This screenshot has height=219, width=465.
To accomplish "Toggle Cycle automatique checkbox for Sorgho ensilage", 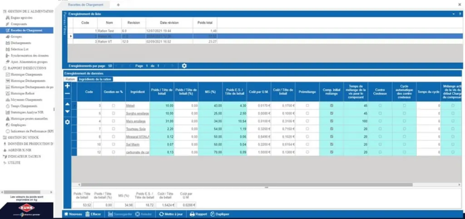I will click(404, 113).
